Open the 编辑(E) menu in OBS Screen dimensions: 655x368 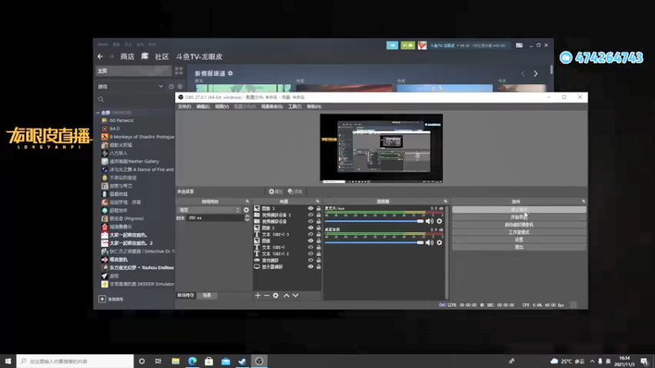click(x=202, y=107)
